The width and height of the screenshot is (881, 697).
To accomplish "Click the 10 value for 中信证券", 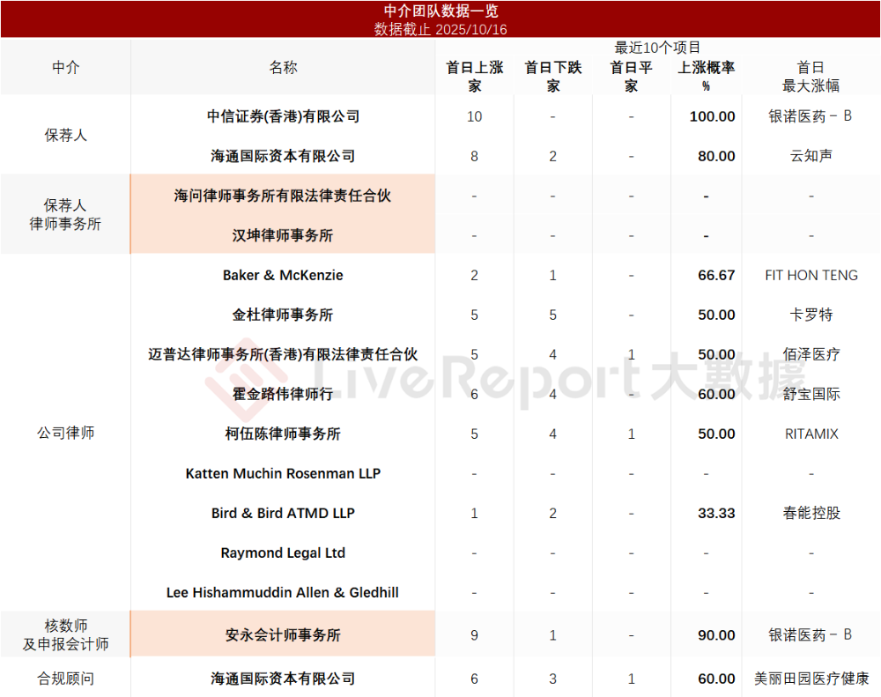I will coord(474,116).
